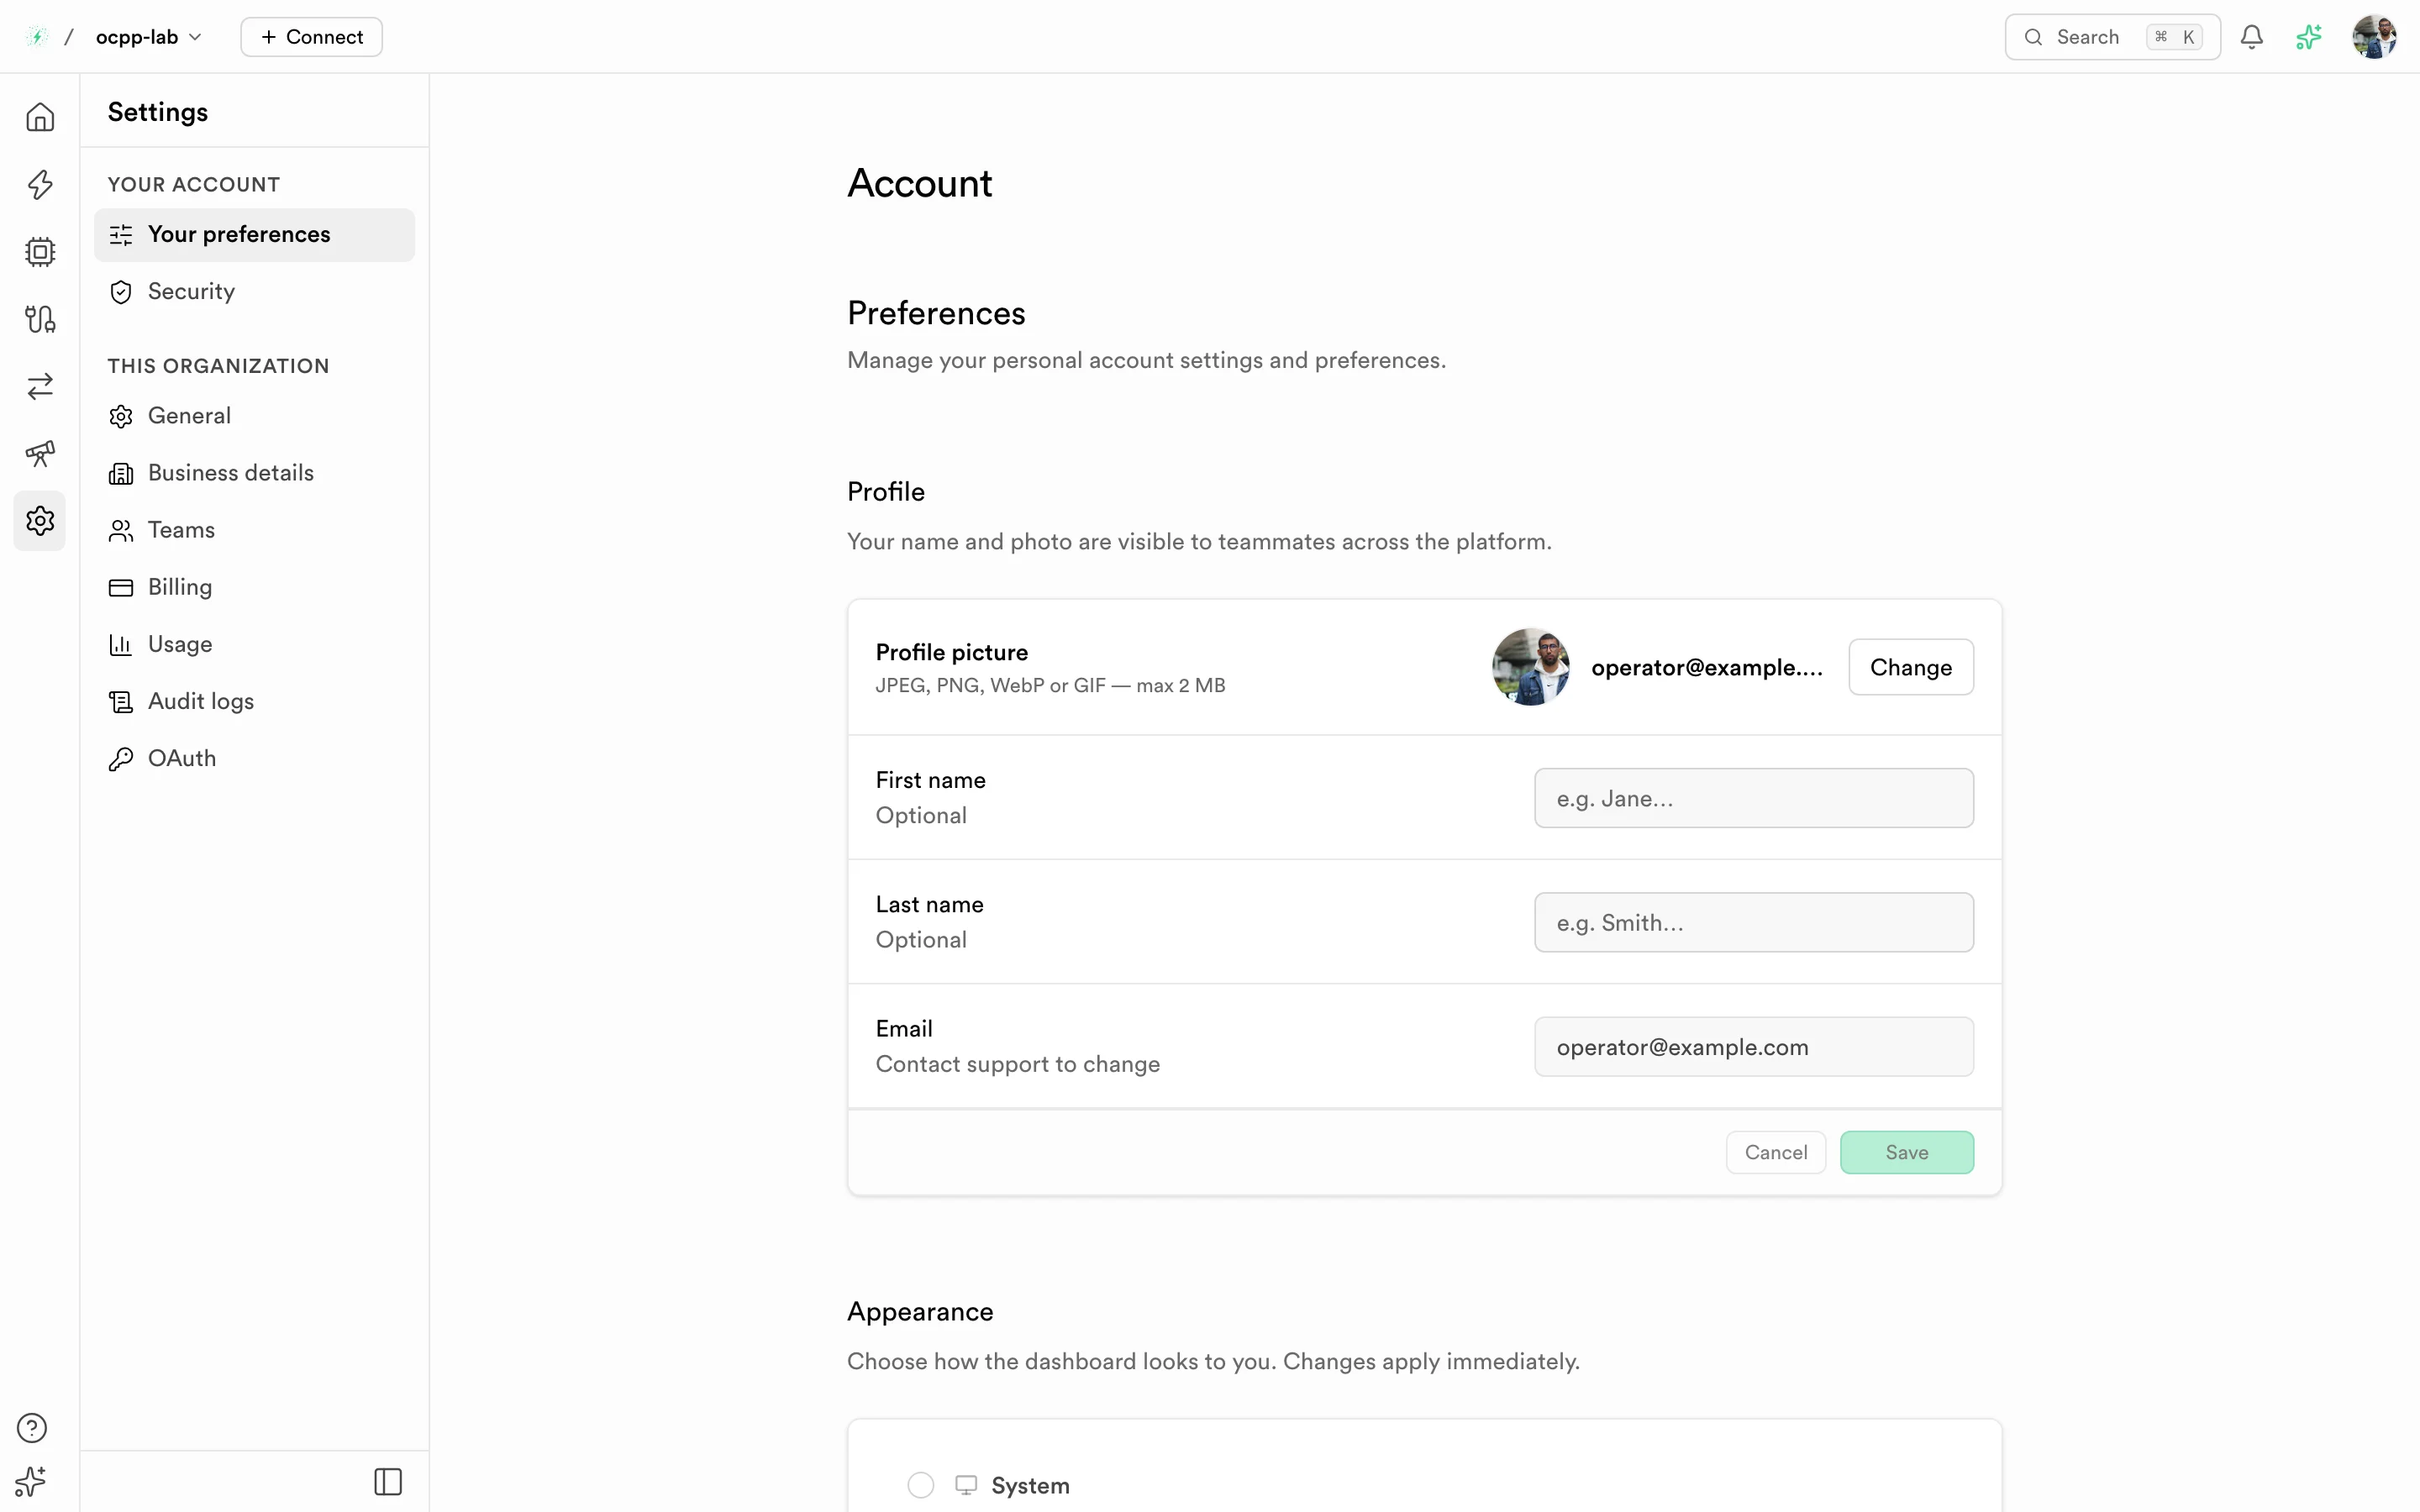The width and height of the screenshot is (2420, 1512).
Task: Click the profile picture thumbnail in the Profile card
Action: 1530,667
